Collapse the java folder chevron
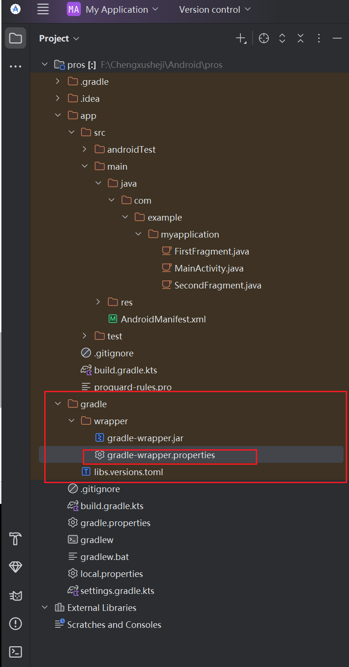349x667 pixels. click(98, 183)
